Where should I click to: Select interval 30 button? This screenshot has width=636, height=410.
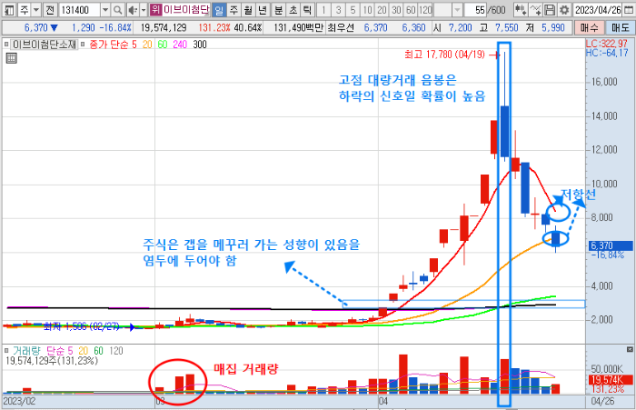[396, 10]
